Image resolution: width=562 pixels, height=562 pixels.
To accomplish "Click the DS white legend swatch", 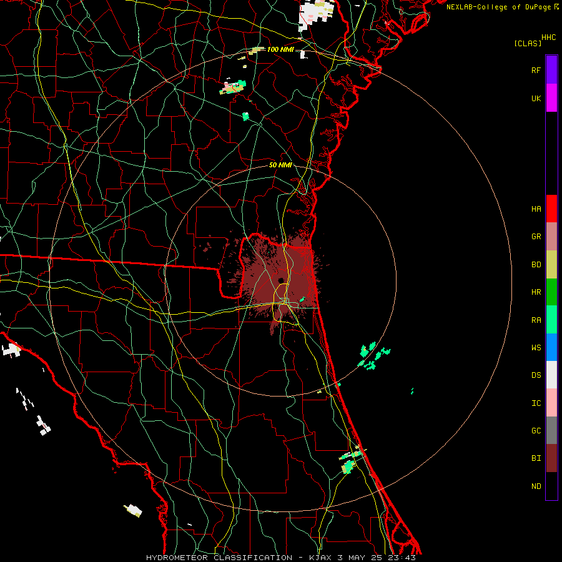I will click(551, 375).
